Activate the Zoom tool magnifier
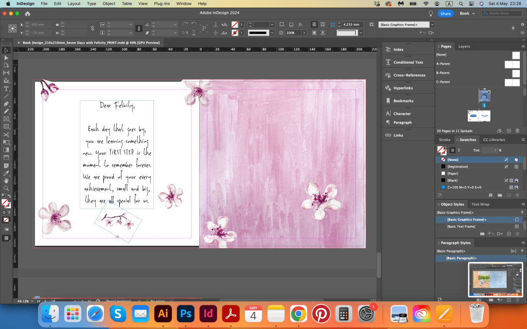527x329 pixels. (6, 189)
